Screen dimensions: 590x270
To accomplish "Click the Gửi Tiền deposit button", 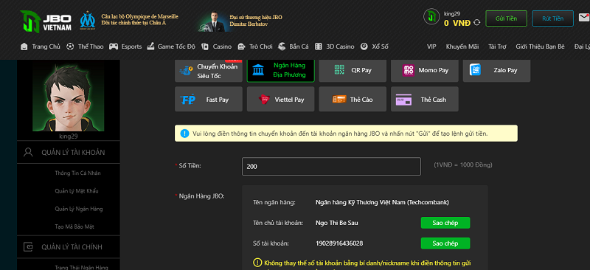I will pyautogui.click(x=506, y=18).
